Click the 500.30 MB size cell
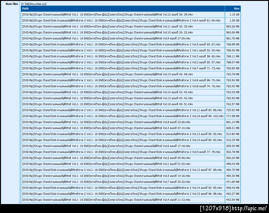269x213 pixels. (233, 158)
